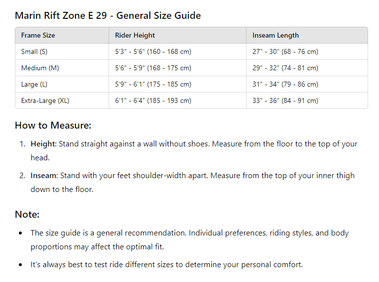Image resolution: width=379 pixels, height=282 pixels.
Task: Select the 33" - 36" inseam length cell
Action: pyautogui.click(x=285, y=100)
